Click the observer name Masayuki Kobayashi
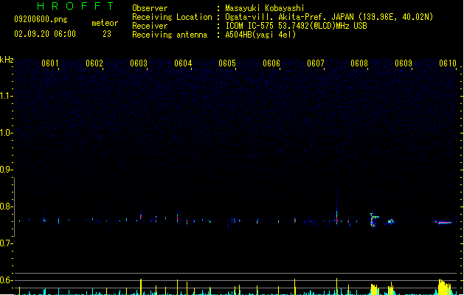The height and width of the screenshot is (295, 464). pos(265,8)
